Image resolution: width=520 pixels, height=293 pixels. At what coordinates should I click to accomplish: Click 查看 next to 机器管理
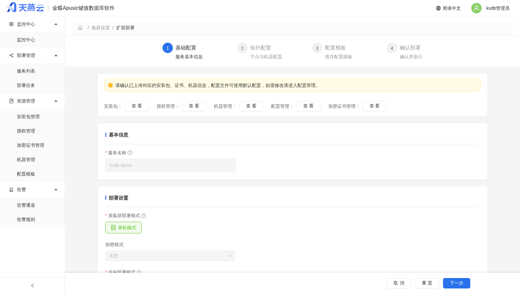[x=251, y=106]
